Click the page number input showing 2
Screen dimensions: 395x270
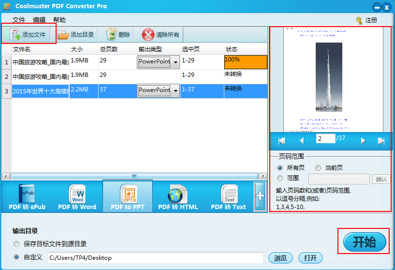tap(325, 139)
